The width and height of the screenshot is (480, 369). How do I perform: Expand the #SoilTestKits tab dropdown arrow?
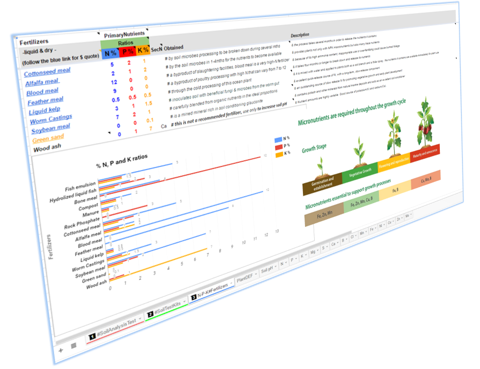click(184, 301)
